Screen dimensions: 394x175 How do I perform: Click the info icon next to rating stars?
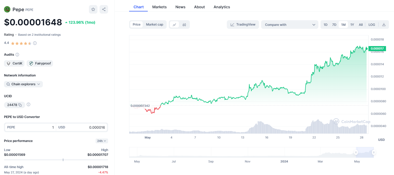pos(35,43)
